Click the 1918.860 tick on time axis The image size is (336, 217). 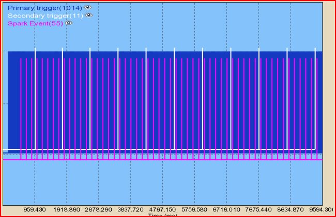pos(67,210)
